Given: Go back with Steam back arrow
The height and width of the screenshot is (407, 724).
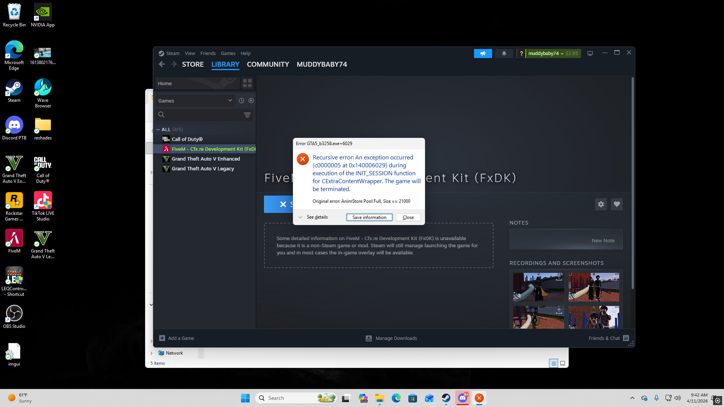Looking at the screenshot, I should coord(162,64).
